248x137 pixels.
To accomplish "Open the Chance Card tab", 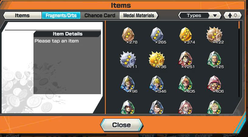I will tap(100, 15).
